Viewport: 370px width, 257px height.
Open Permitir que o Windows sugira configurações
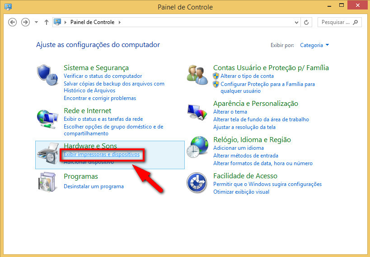coord(267,184)
